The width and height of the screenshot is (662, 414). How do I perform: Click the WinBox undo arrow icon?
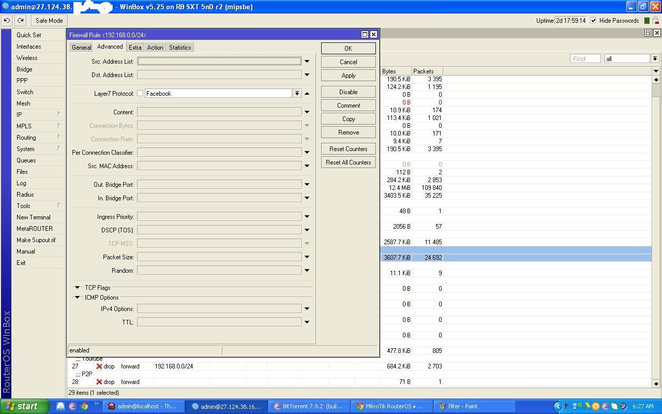click(x=7, y=21)
